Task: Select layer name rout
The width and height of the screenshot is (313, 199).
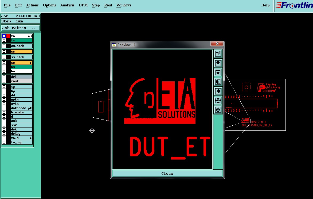Action: pos(22,81)
